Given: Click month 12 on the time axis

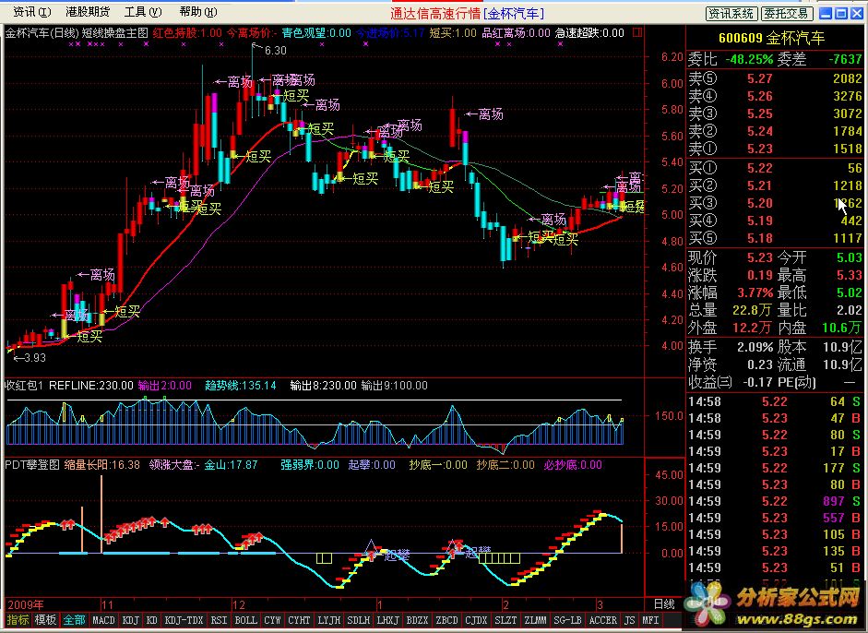Looking at the screenshot, I should (239, 604).
